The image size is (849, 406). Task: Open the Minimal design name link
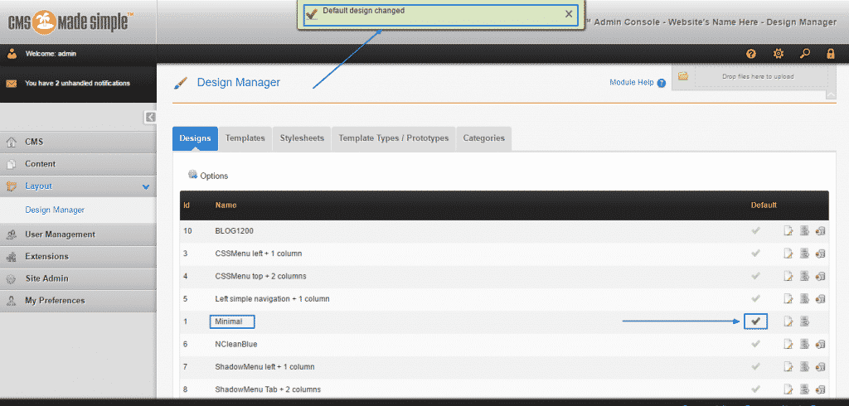coord(228,321)
